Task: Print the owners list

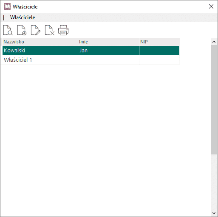Action: pos(63,30)
